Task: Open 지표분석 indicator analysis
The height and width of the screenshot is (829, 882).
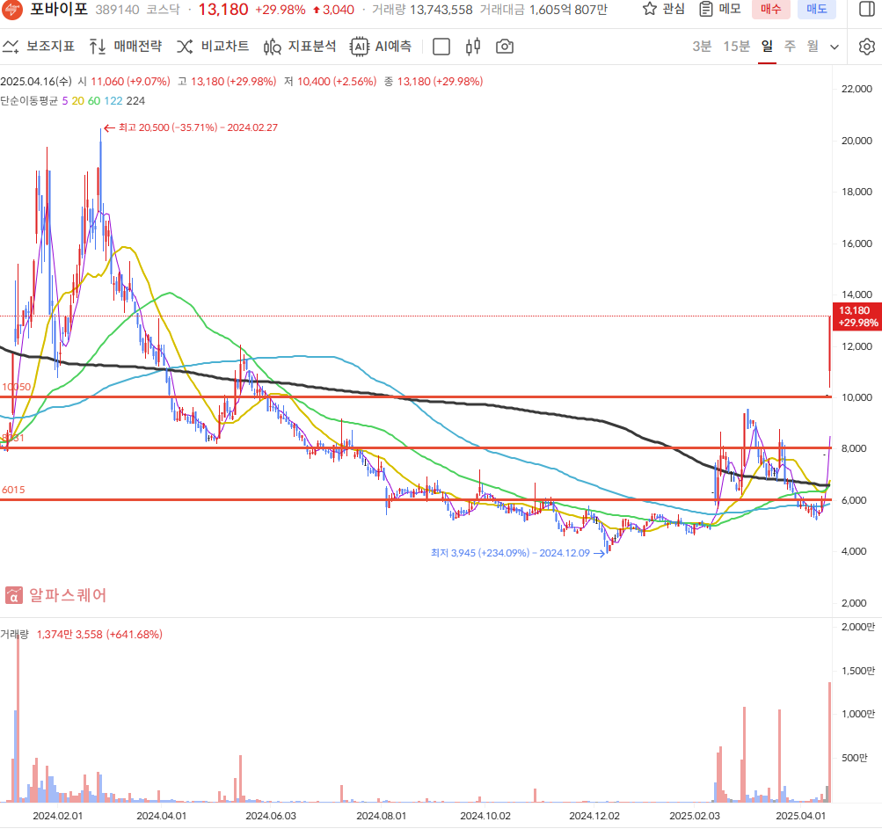Action: click(300, 47)
